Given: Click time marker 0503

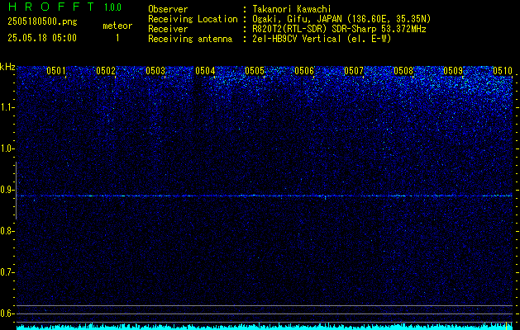Looking at the screenshot, I should click(x=155, y=71).
